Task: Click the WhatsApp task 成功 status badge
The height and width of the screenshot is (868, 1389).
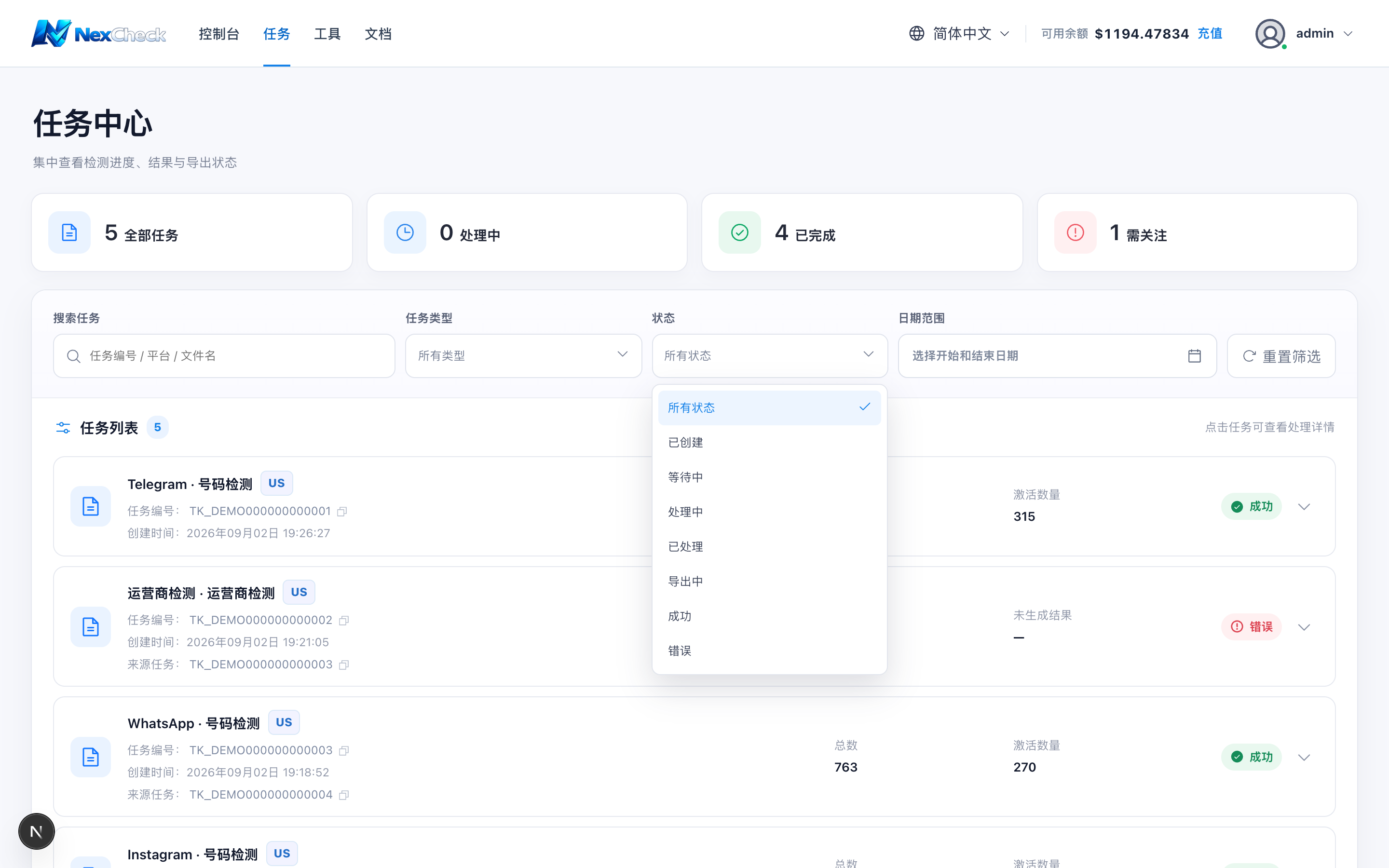Action: [1251, 757]
